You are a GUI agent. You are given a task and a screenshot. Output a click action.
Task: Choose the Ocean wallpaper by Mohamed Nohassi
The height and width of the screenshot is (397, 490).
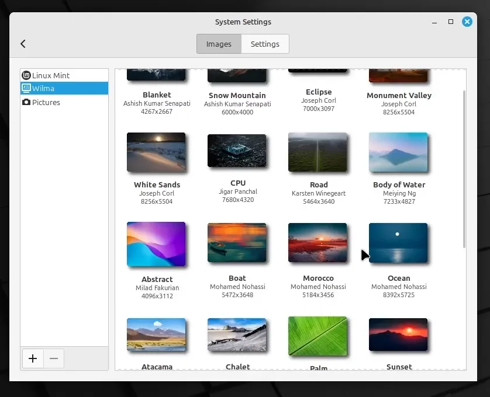click(398, 243)
